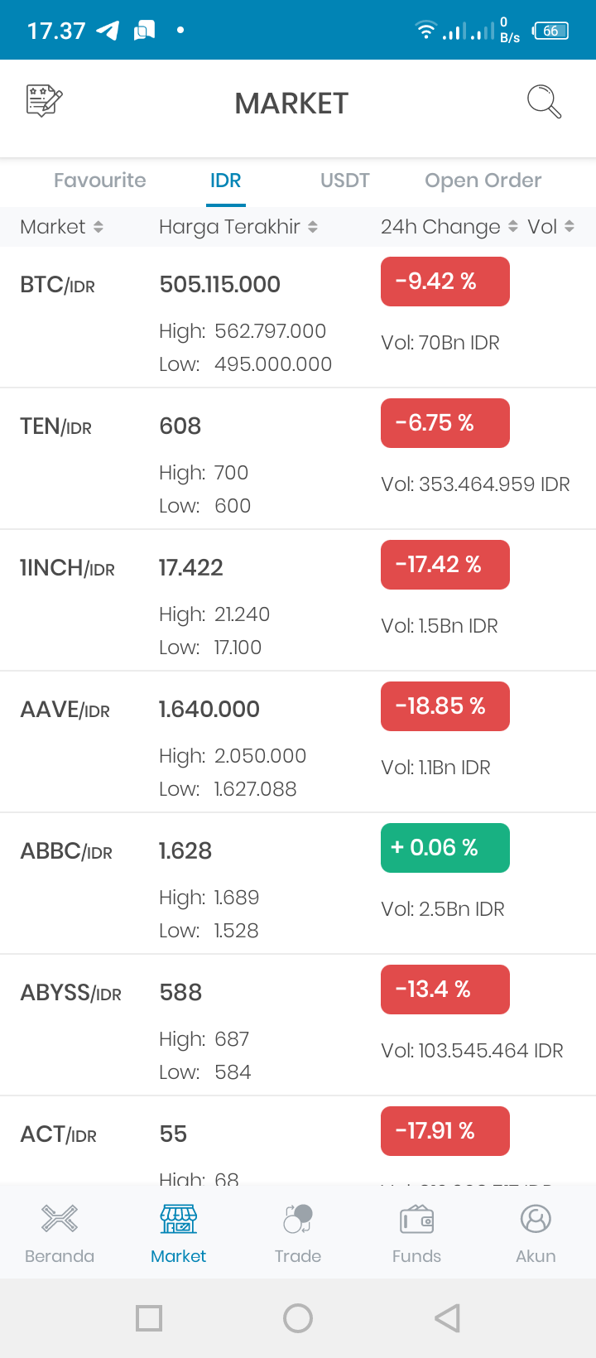596x1358 pixels.
Task: Open the Akun profile icon
Action: pos(536,1219)
